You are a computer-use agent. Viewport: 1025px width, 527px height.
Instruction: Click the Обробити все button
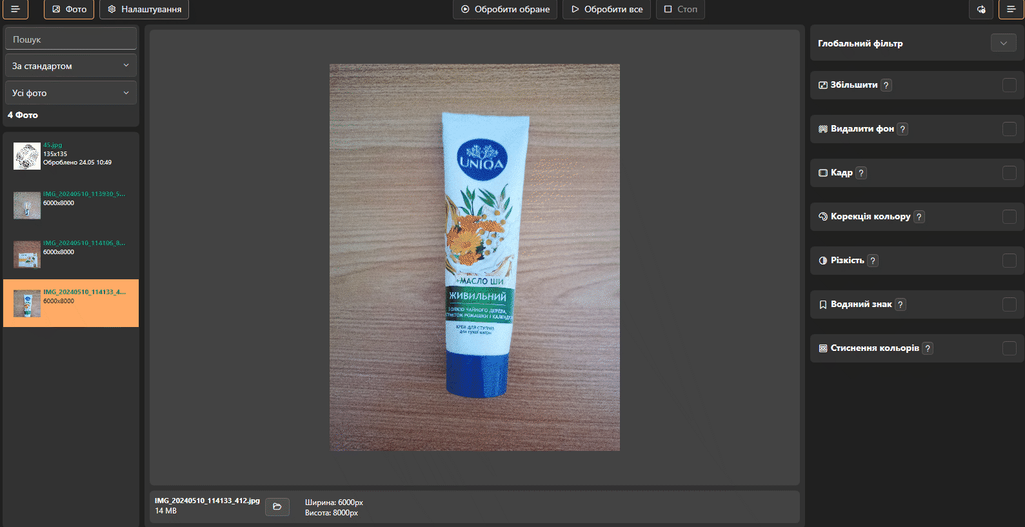606,9
